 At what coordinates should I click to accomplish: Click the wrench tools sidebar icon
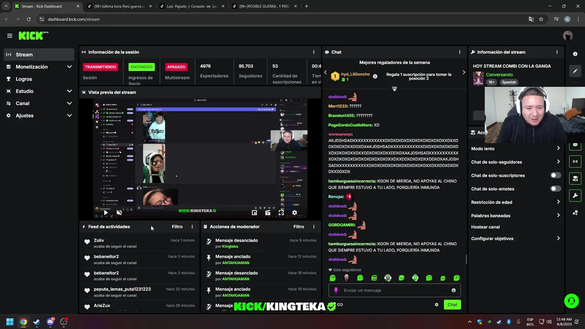(x=575, y=196)
